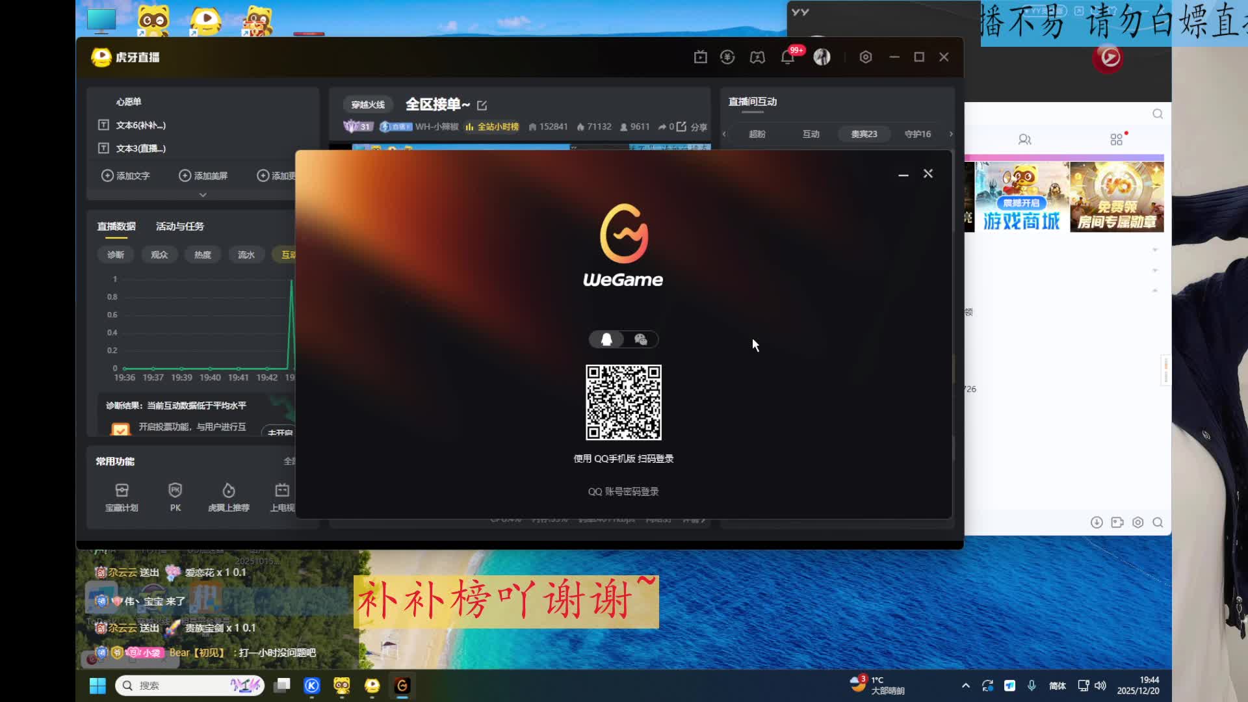Switch to WeChat login icon

[x=640, y=339]
